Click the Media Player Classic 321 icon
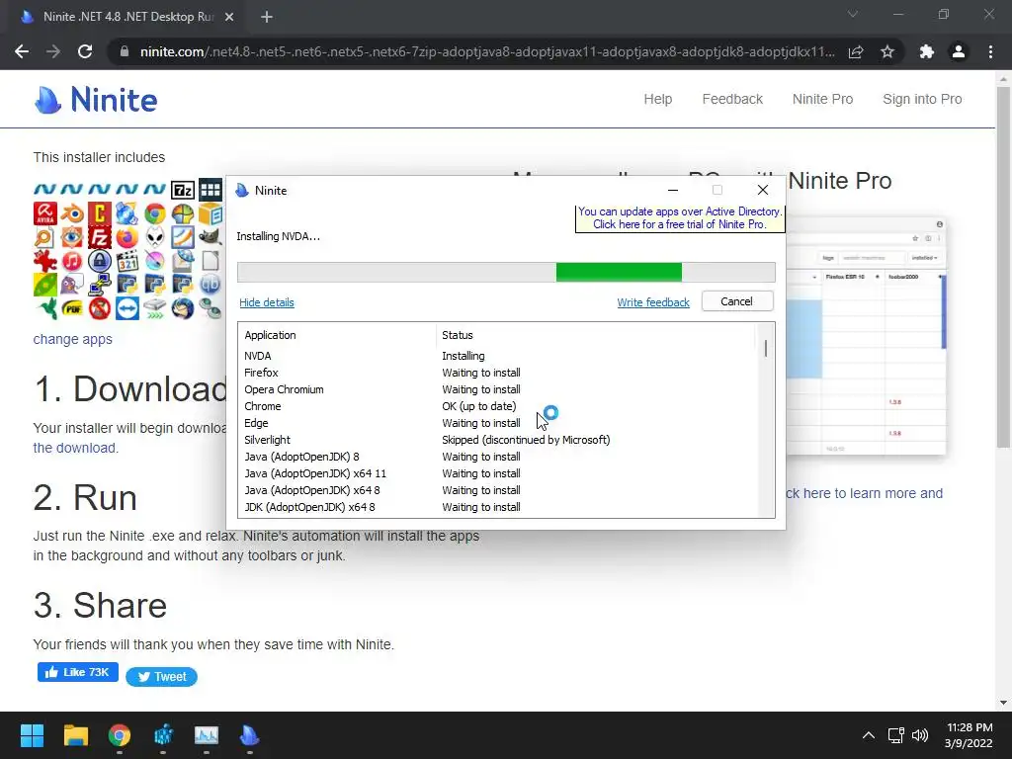This screenshot has width=1012, height=759. (127, 261)
